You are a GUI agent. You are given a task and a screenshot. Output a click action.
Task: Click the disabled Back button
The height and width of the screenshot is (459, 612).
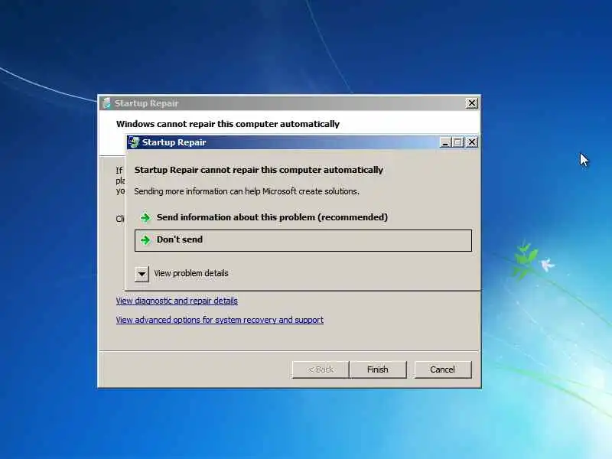[321, 369]
